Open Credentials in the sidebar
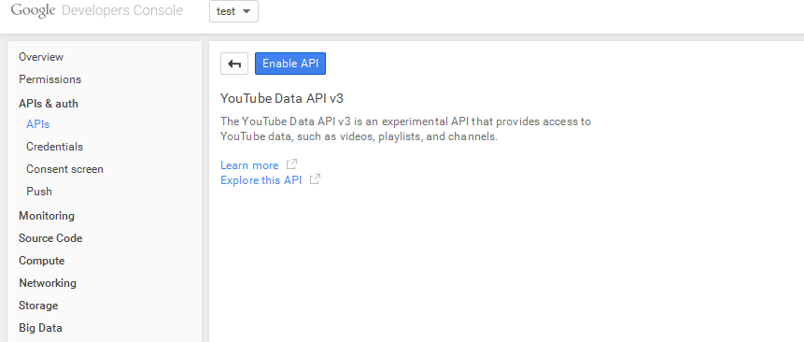The image size is (804, 342). coord(54,147)
